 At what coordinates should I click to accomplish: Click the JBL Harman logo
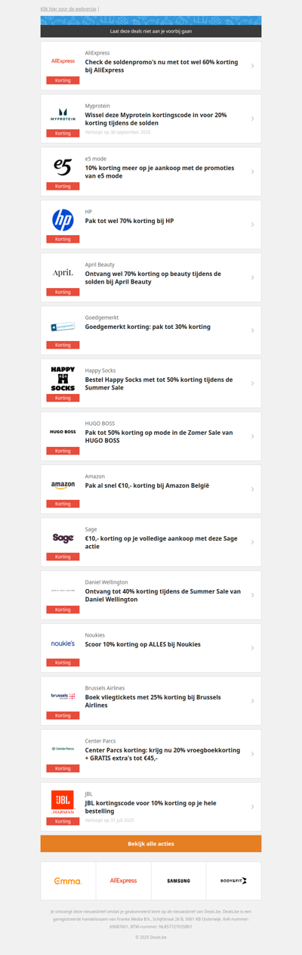tap(63, 802)
